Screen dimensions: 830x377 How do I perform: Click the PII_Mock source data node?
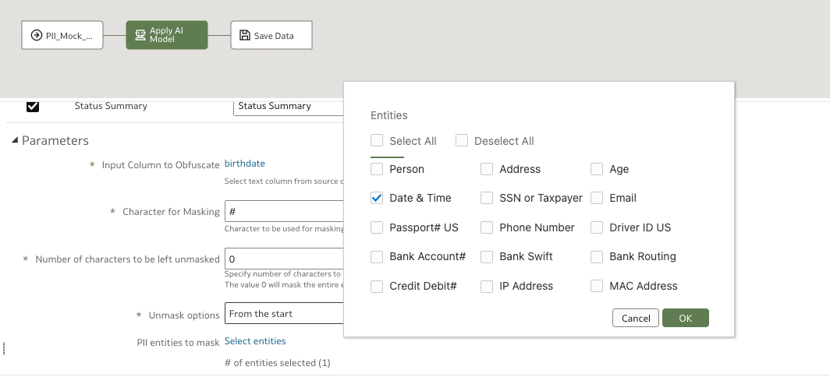click(62, 35)
